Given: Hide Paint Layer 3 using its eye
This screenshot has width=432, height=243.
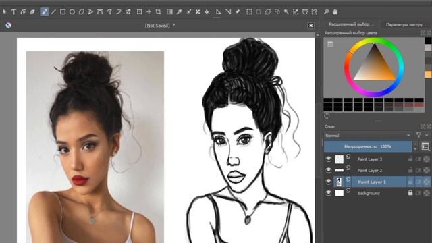Looking at the screenshot, I should pyautogui.click(x=329, y=159).
